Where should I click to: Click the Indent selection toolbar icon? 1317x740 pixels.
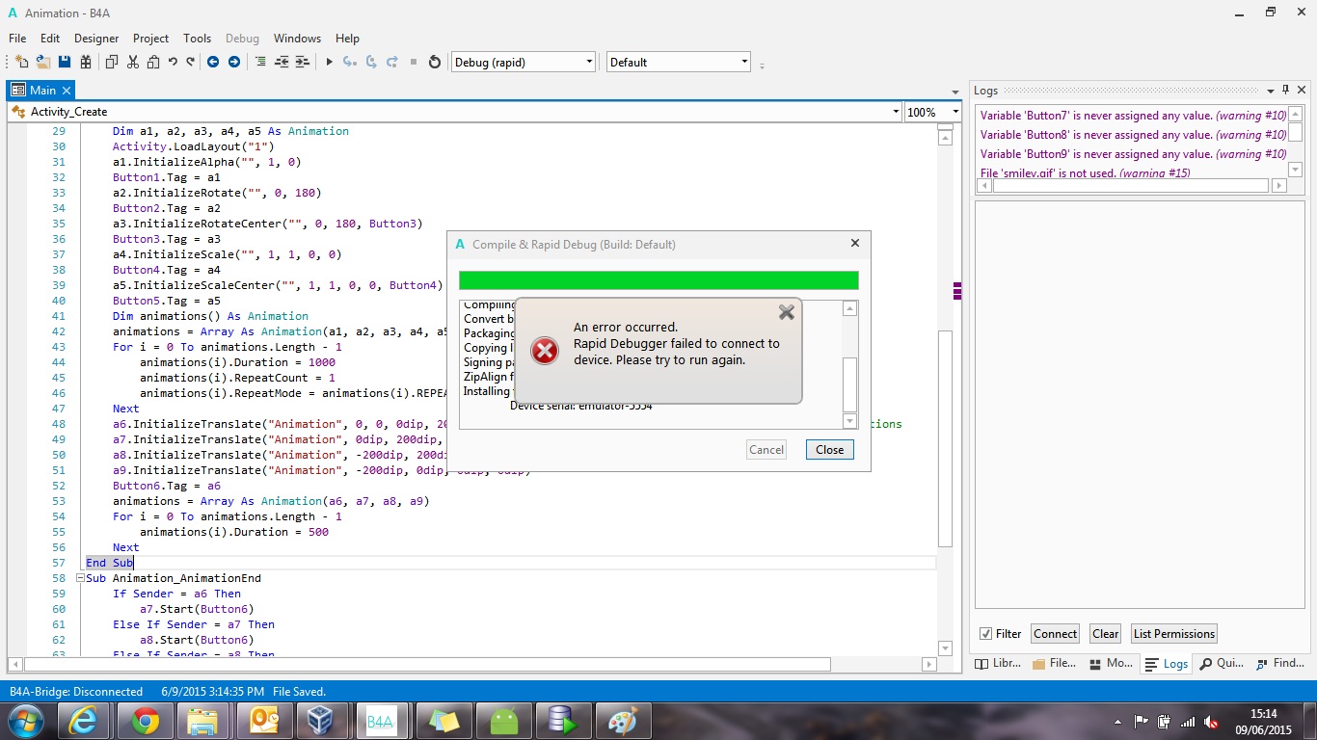(303, 62)
